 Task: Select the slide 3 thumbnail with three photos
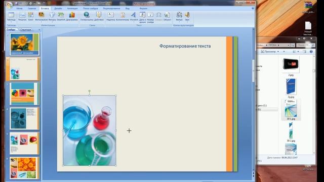point(24,94)
